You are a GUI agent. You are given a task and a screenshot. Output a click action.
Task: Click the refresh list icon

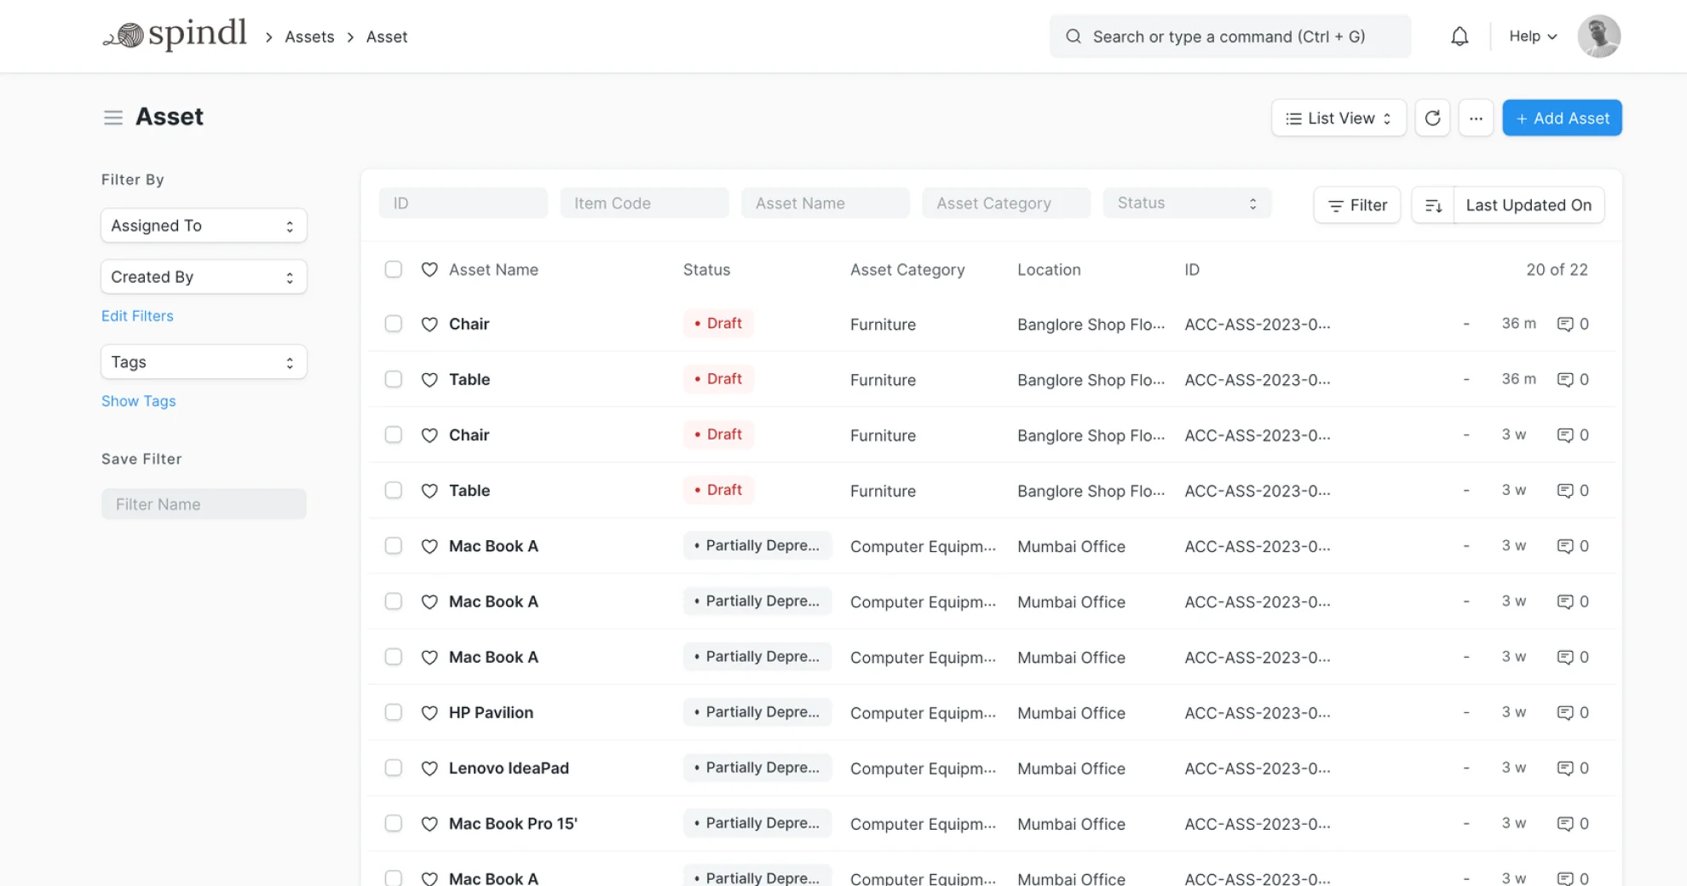[1432, 118]
